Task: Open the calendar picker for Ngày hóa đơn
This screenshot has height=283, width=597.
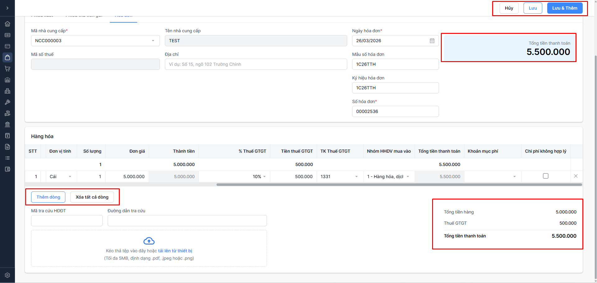Action: point(432,41)
